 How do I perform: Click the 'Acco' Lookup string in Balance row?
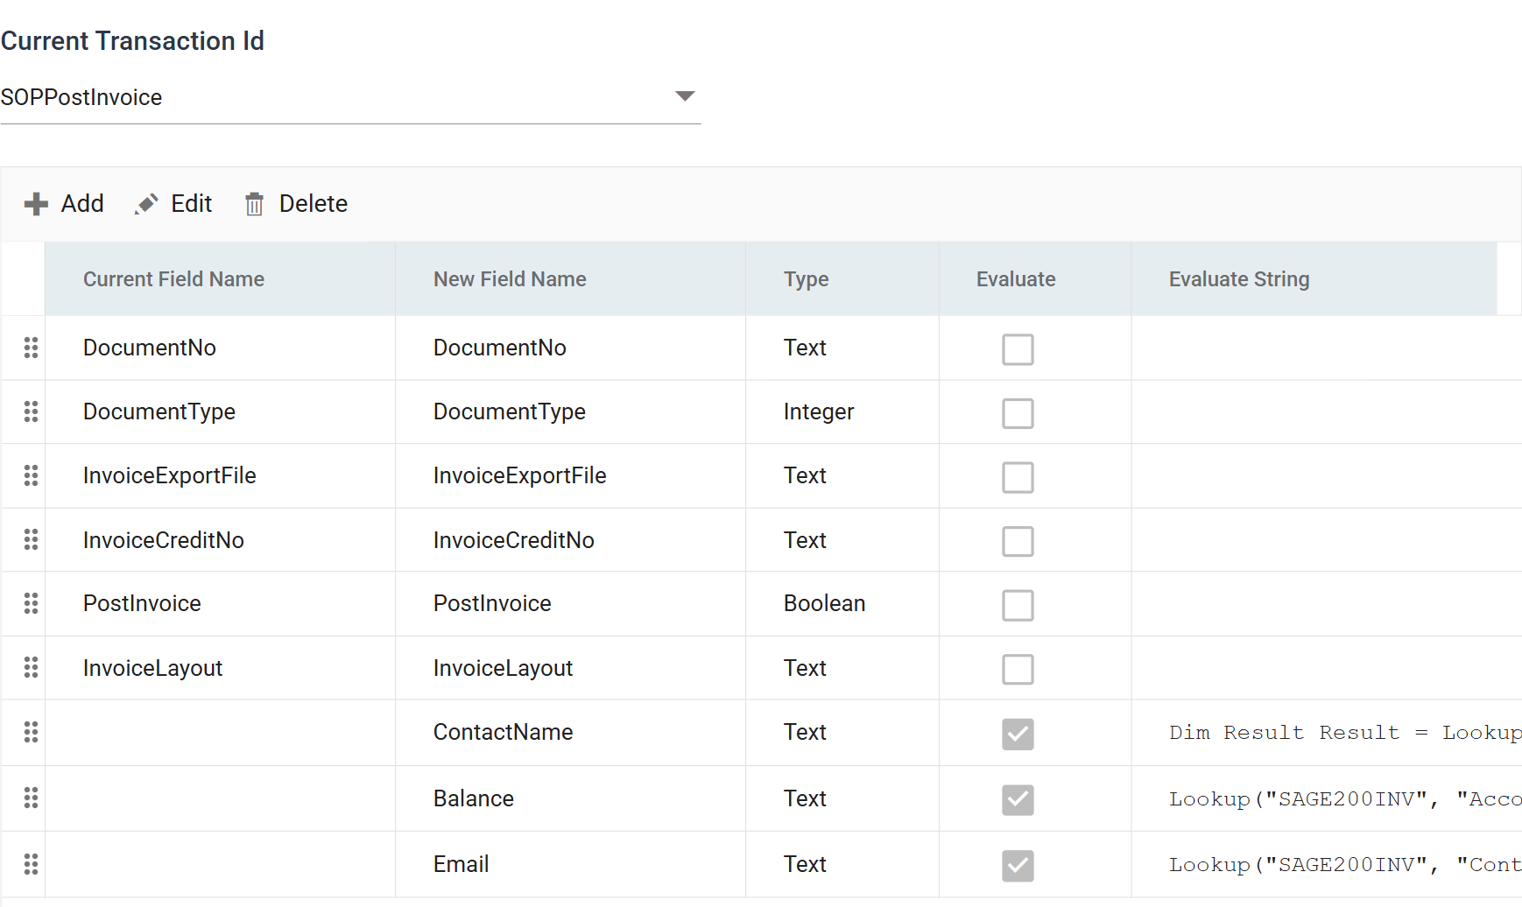coord(1345,798)
